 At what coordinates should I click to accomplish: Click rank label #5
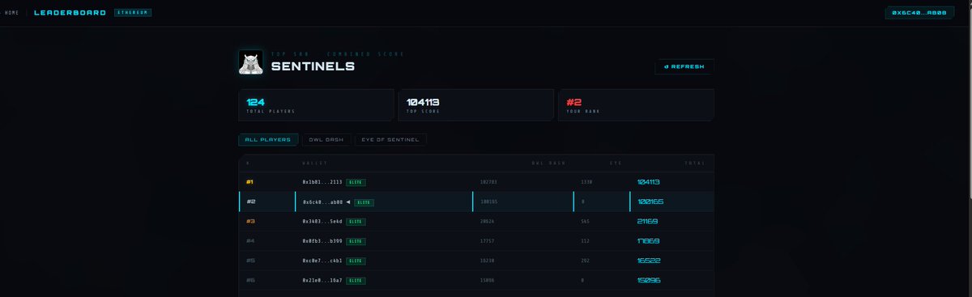point(250,261)
